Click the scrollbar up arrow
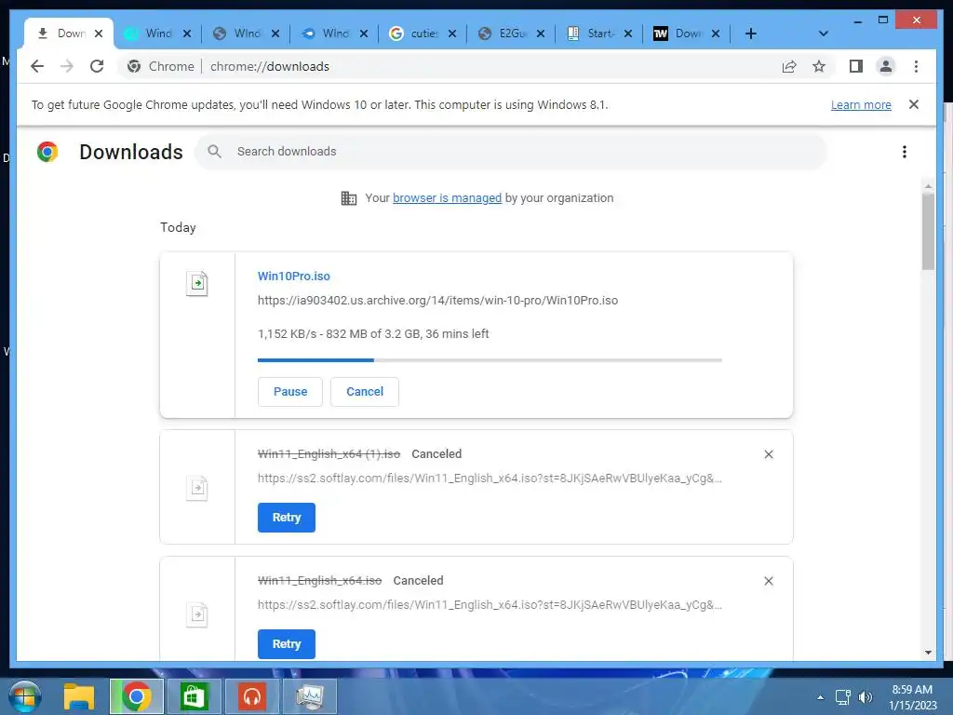The image size is (953, 715). coord(928,185)
